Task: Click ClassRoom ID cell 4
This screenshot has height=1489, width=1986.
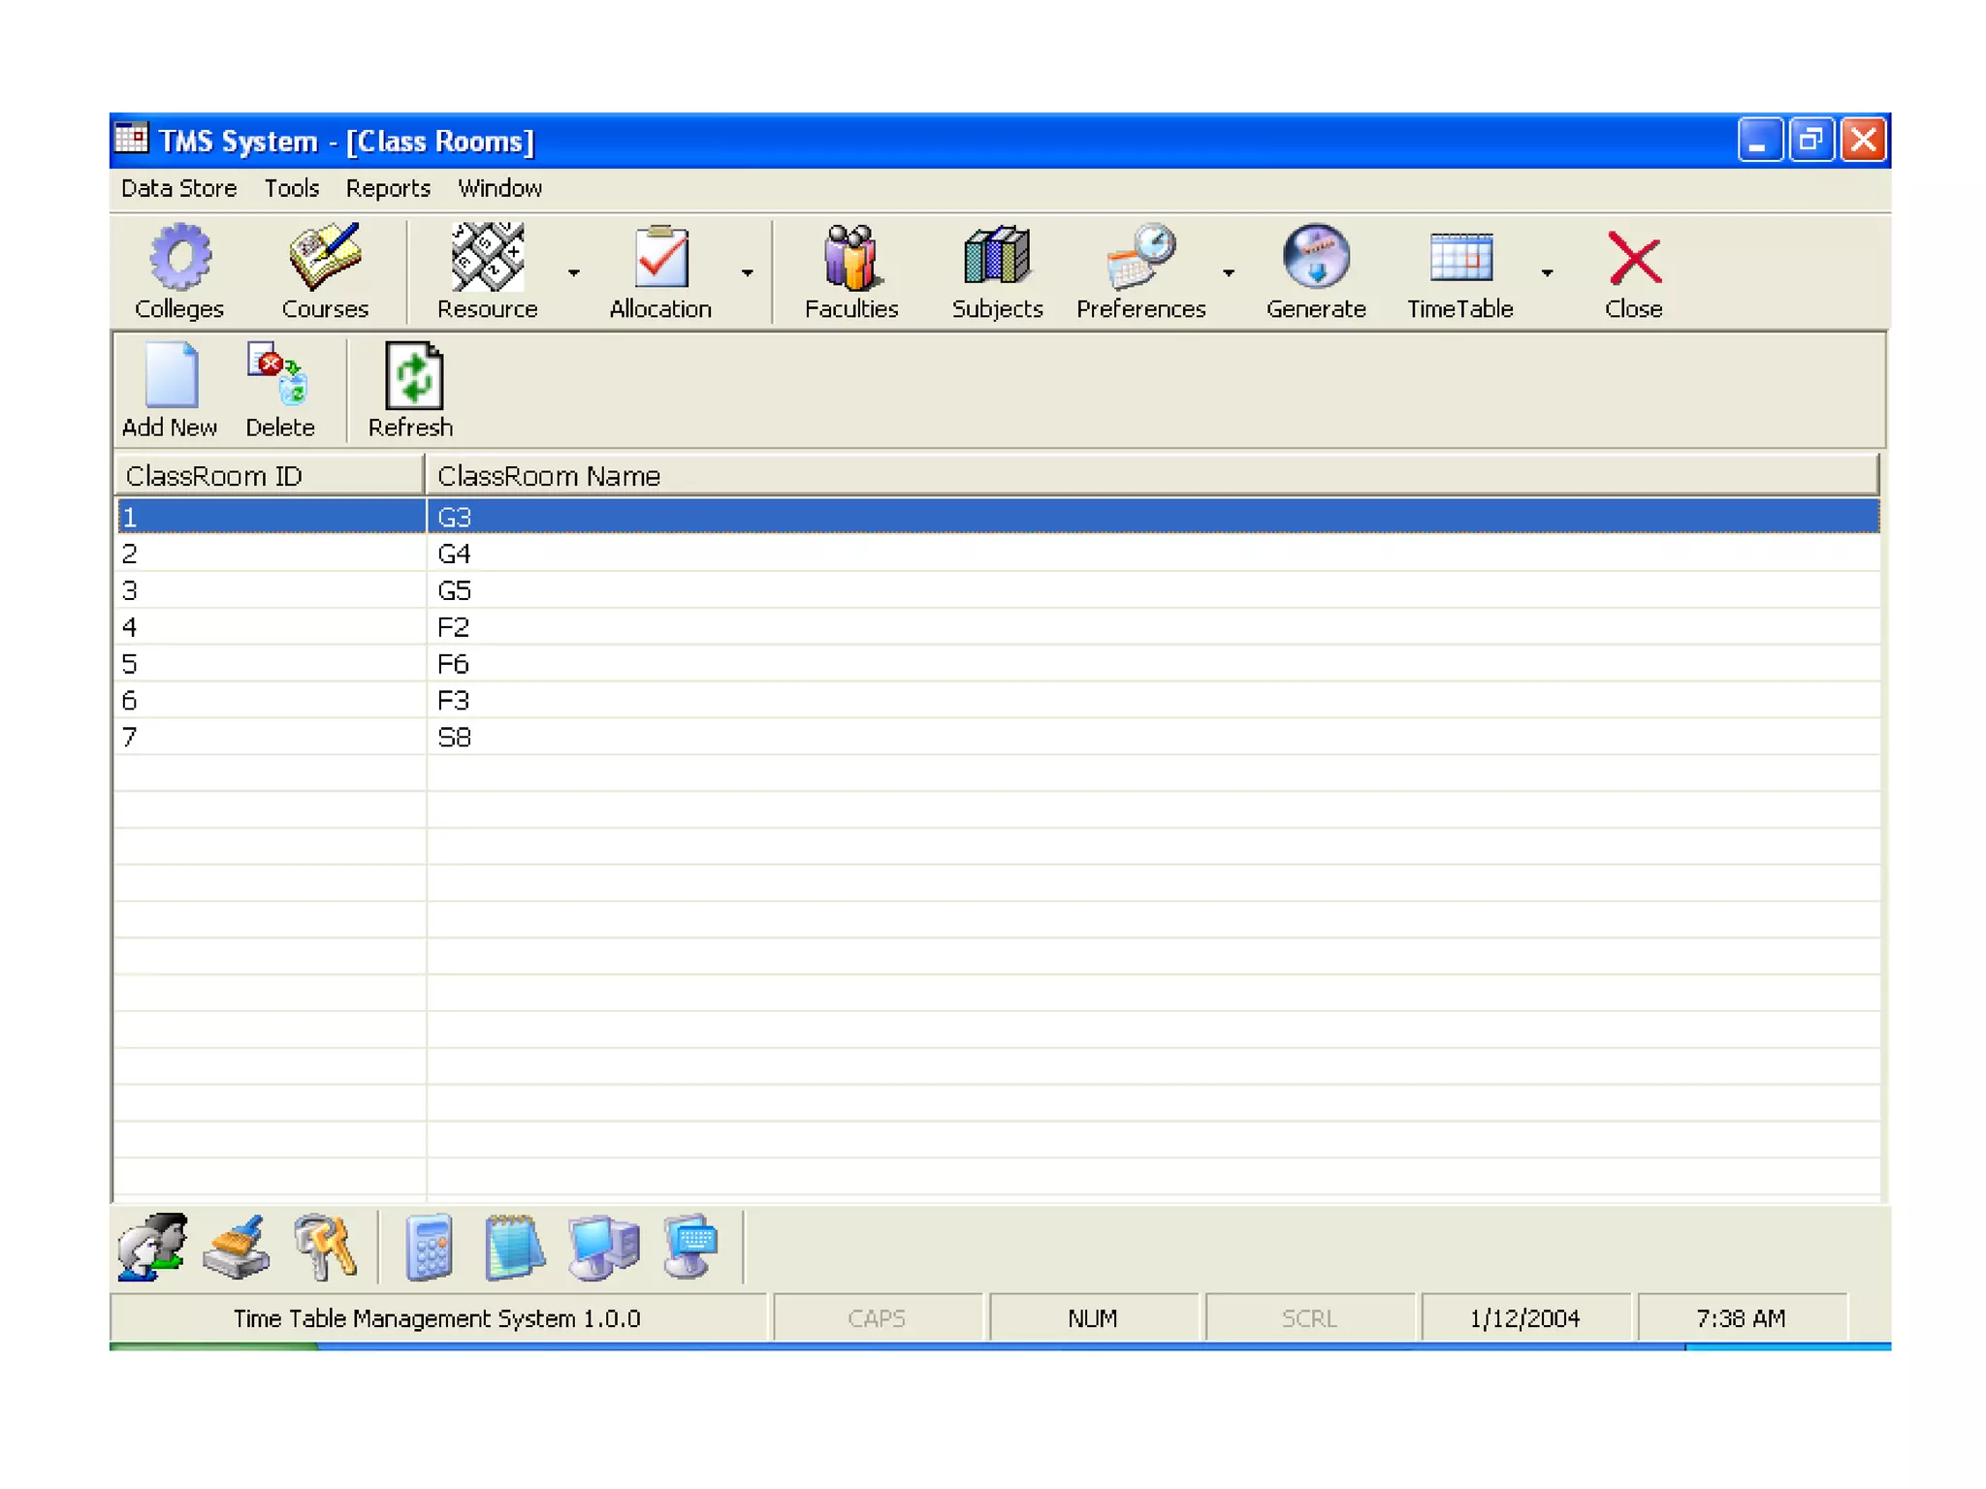Action: 271,627
